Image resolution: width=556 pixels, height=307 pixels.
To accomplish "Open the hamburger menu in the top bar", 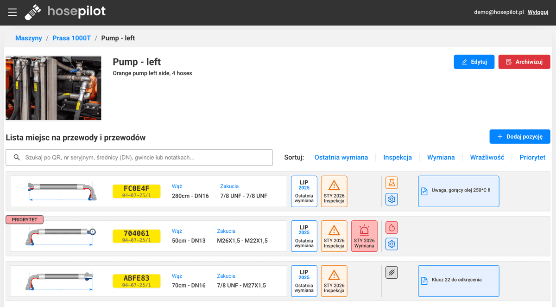I will pos(12,12).
